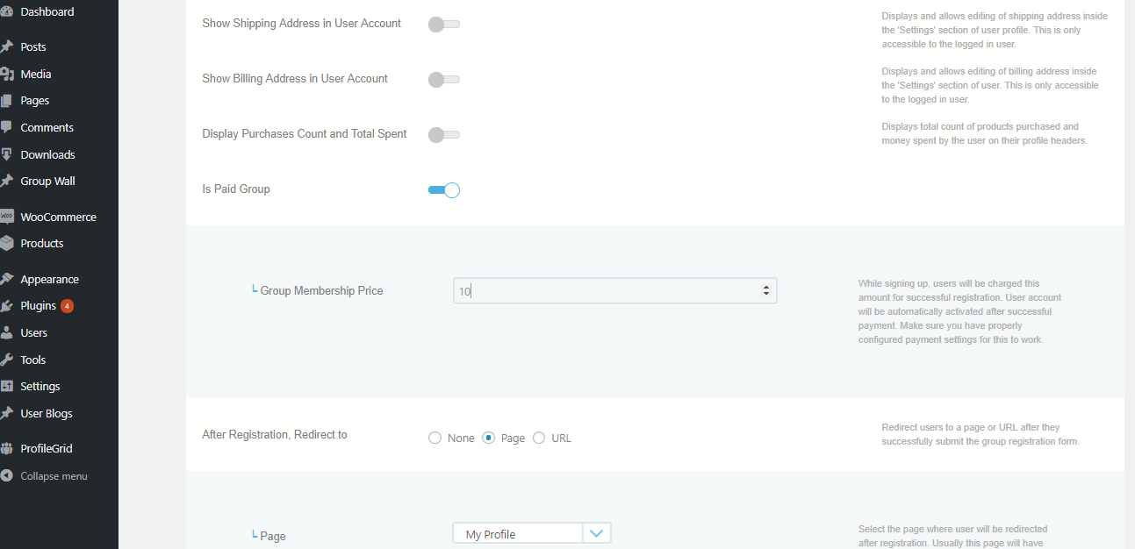Click the WooCommerce logo icon
Screen dimensions: 1135x549
[x=6, y=217]
